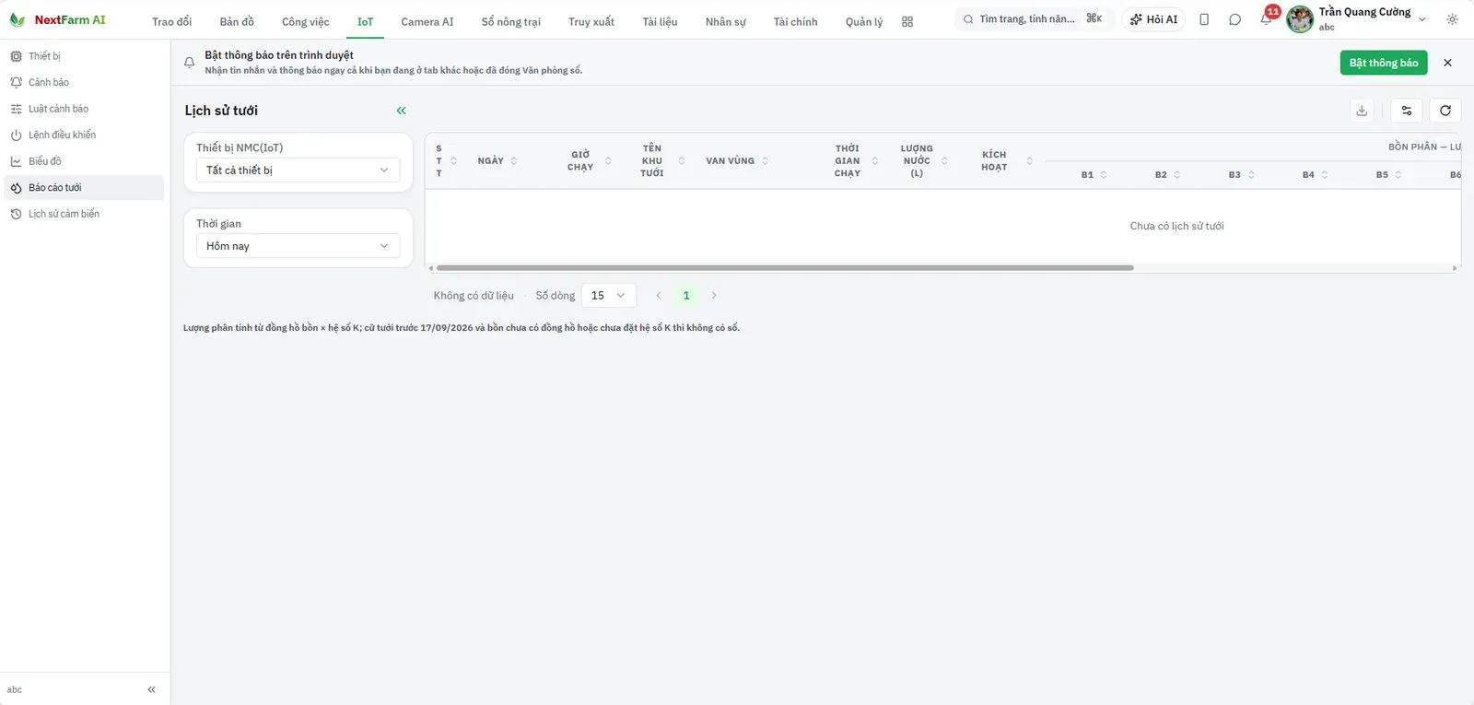Open Luật cảnh báo in the sidebar

(85, 109)
